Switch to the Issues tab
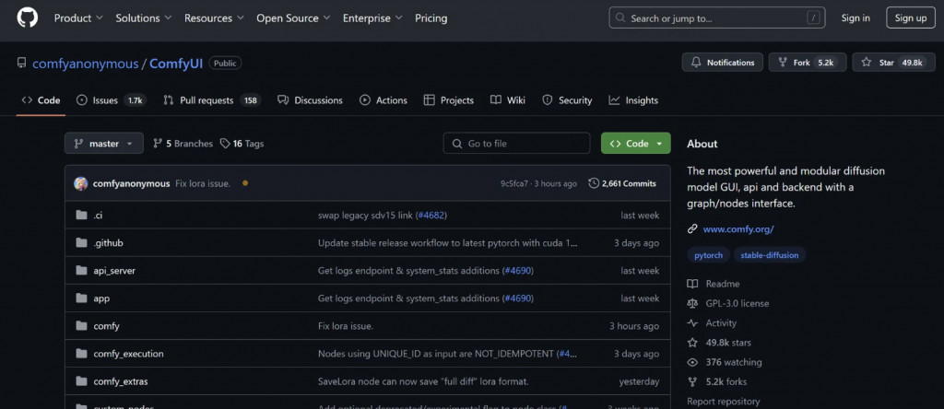944x409 pixels. coord(111,100)
